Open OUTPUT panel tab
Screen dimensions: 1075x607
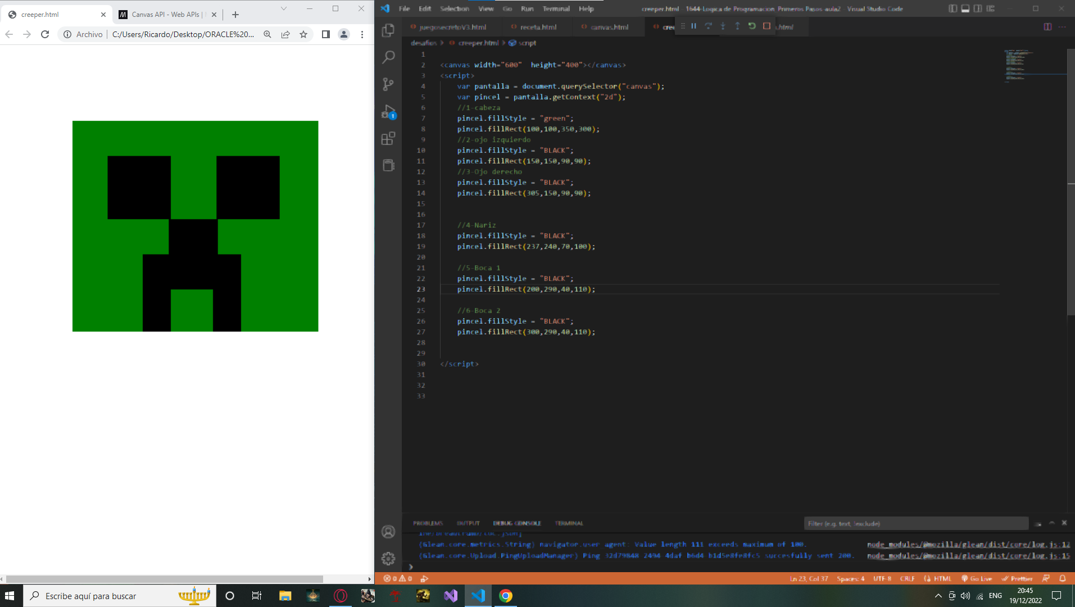(x=468, y=523)
